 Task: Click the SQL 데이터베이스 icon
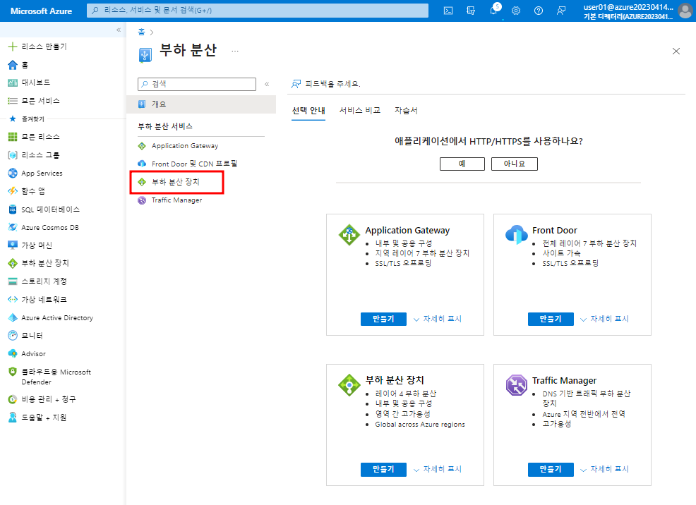tap(13, 209)
